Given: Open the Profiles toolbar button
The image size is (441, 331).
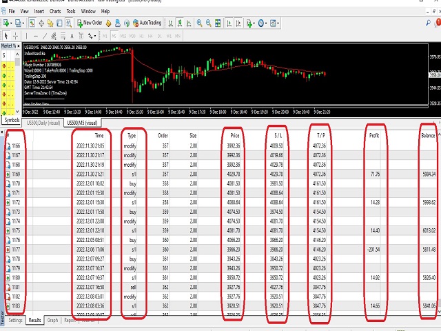Looking at the screenshot, I should pos(18,23).
